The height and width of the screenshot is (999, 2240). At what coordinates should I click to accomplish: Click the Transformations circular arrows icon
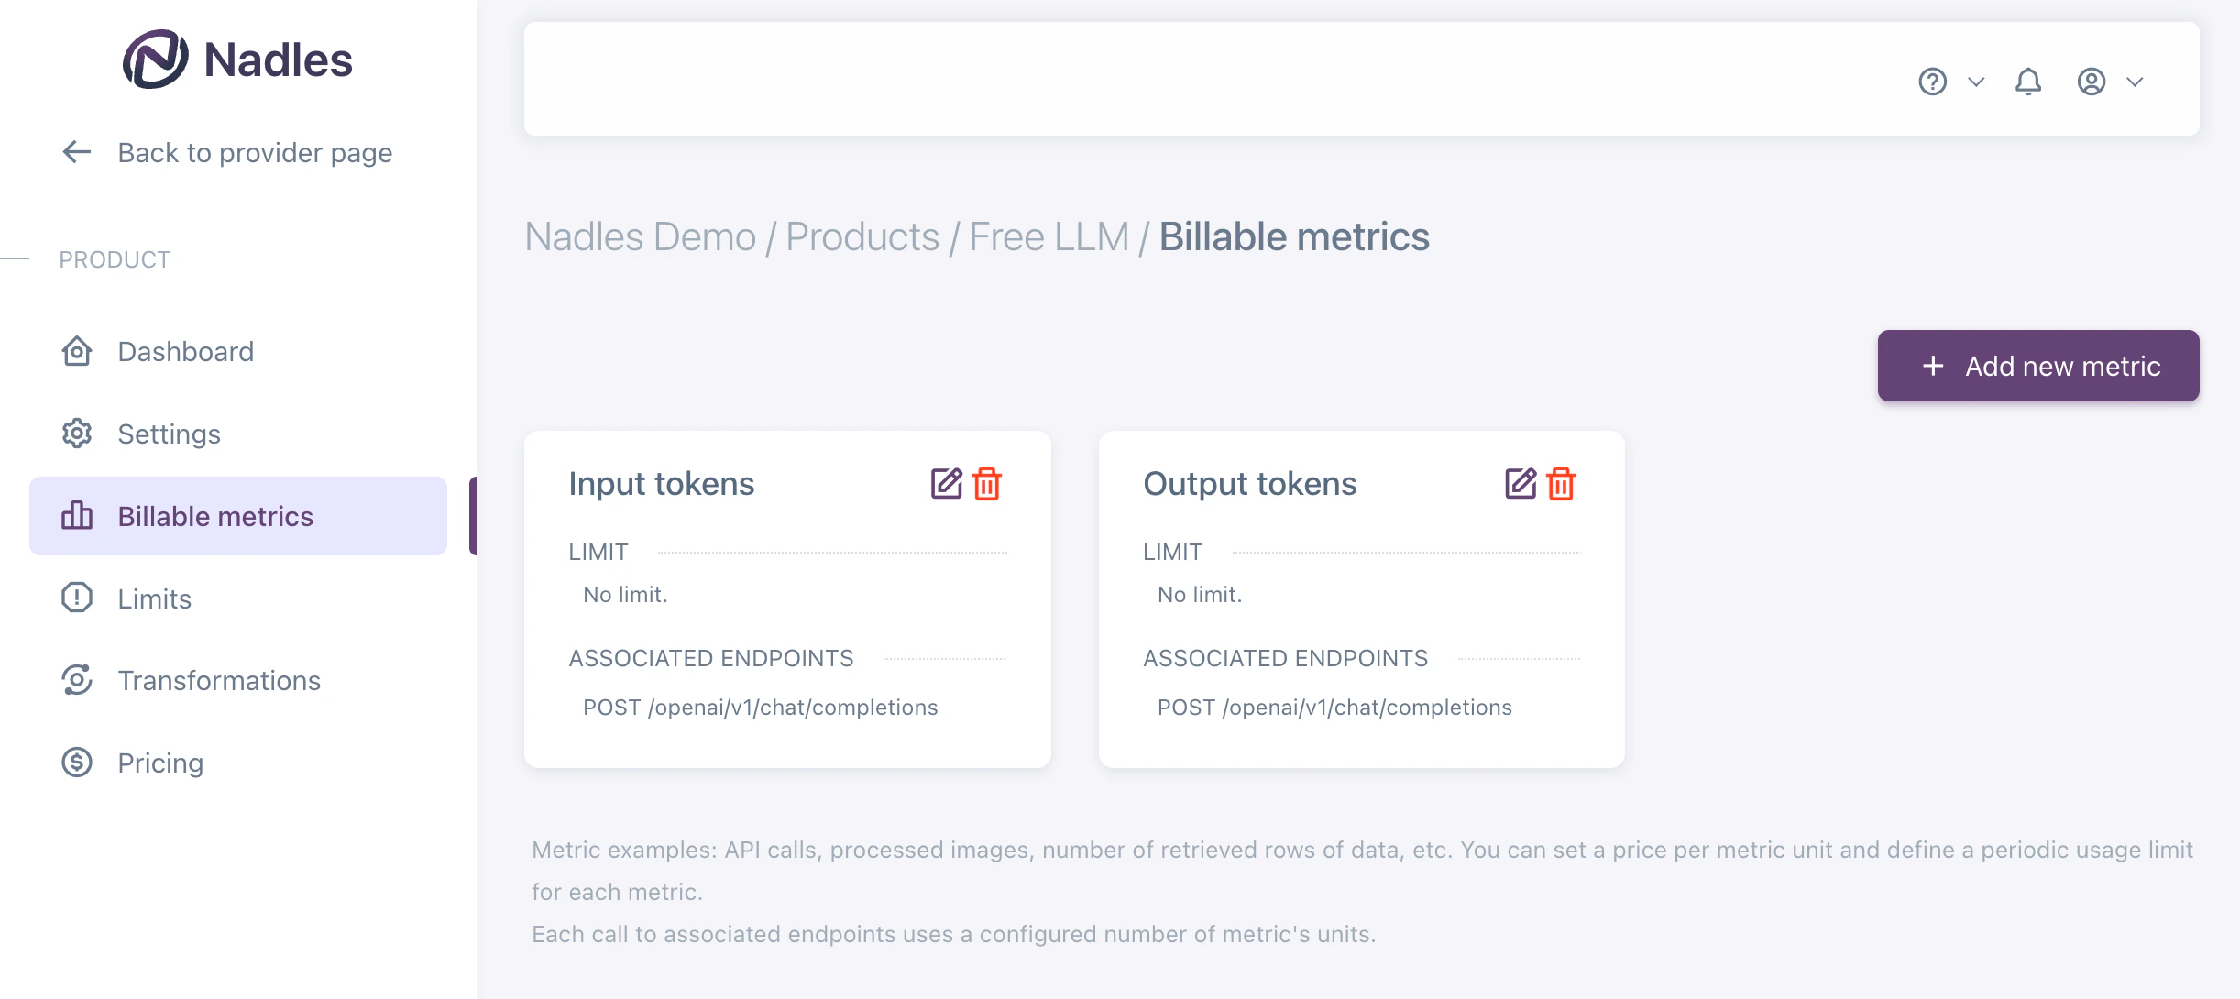[x=76, y=680]
